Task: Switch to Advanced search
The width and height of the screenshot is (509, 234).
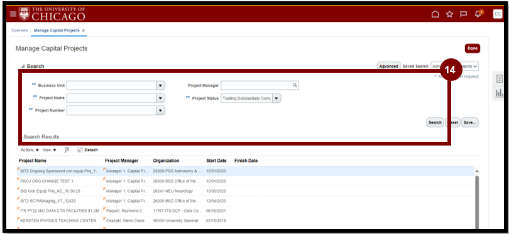Action: (388, 66)
